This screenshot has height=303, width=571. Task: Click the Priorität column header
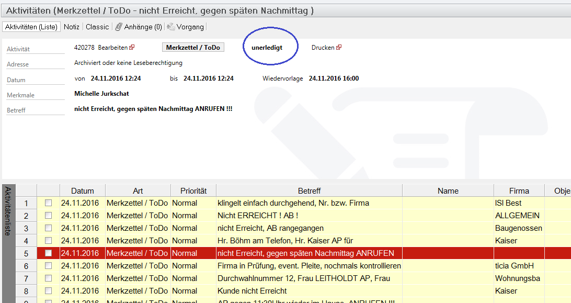tap(193, 191)
